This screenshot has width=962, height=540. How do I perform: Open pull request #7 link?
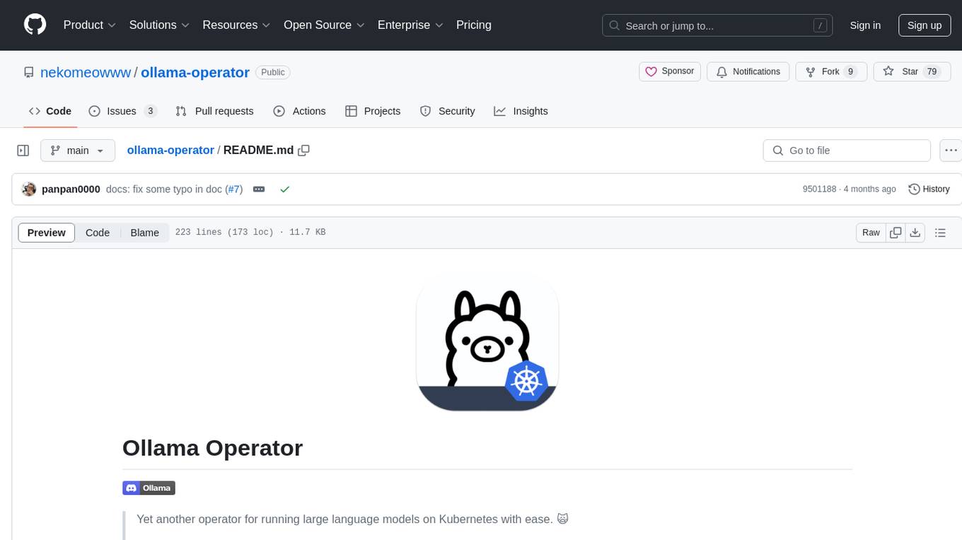pos(233,189)
